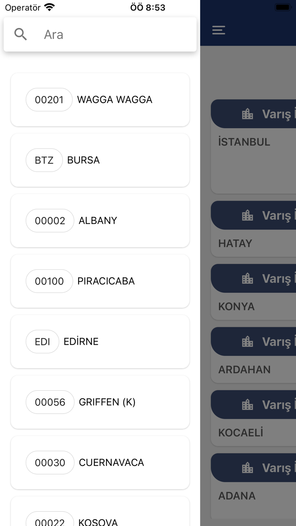
Task: Choose EDİRNE with code EDI
Action: pyautogui.click(x=100, y=341)
